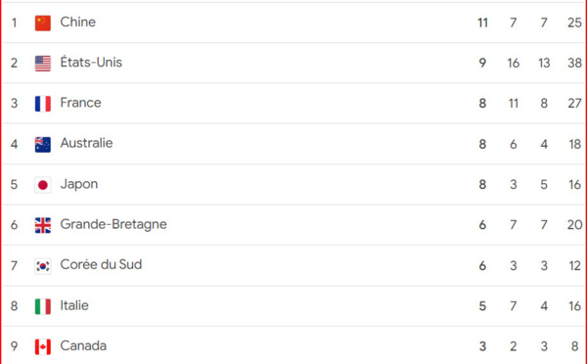Click the Canadian flag icon
The image size is (587, 364).
[x=43, y=346]
